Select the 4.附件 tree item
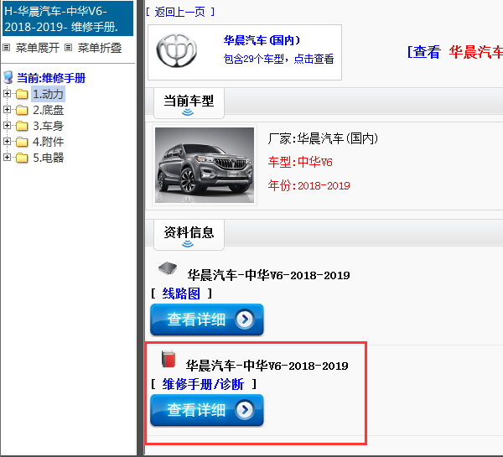 (x=48, y=142)
